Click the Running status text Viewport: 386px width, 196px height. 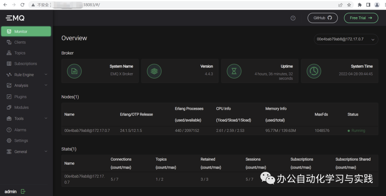(x=358, y=130)
